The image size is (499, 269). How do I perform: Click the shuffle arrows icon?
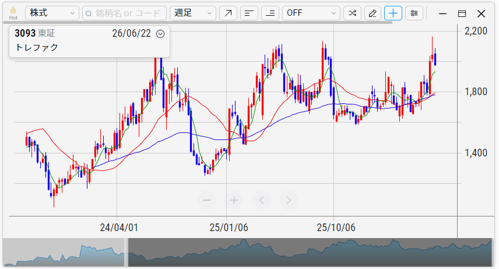coord(352,13)
